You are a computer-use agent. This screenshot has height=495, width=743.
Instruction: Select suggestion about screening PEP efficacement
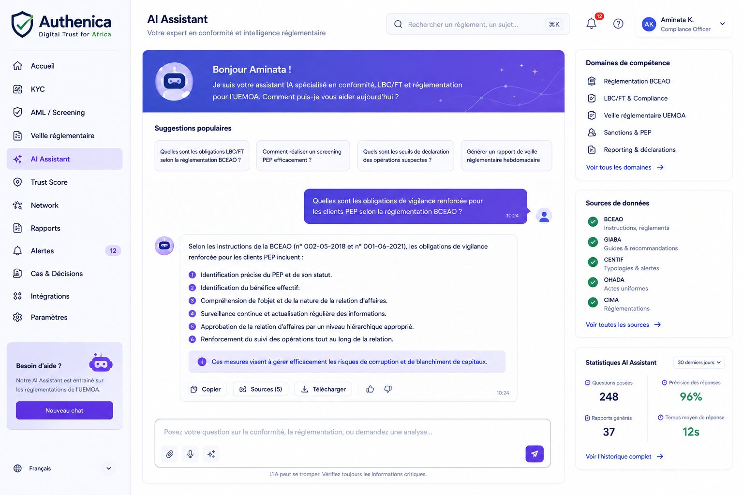[x=303, y=156]
